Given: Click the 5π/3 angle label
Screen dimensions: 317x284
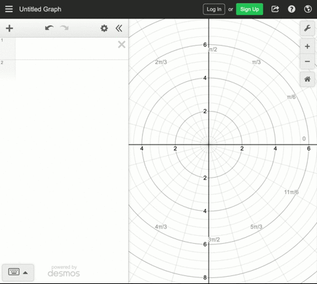Looking at the screenshot, I should (256, 227).
